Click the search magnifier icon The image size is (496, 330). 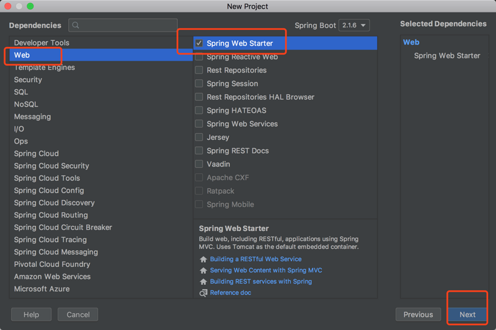(x=76, y=25)
